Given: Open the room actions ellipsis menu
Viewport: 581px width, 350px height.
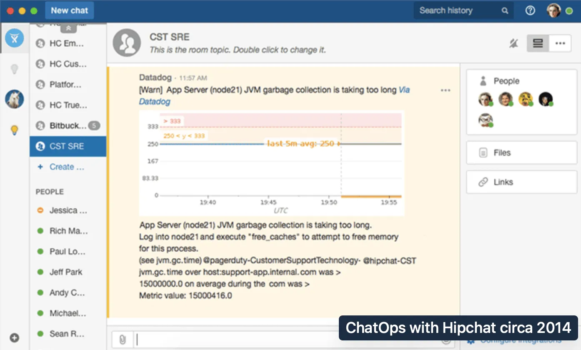Looking at the screenshot, I should coord(560,43).
